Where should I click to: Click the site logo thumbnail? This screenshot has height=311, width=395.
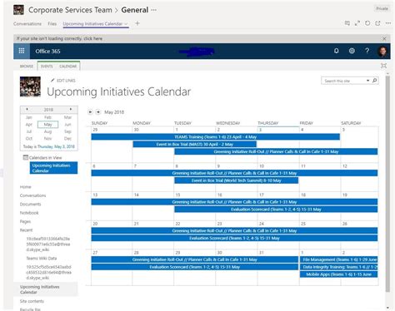[30, 86]
